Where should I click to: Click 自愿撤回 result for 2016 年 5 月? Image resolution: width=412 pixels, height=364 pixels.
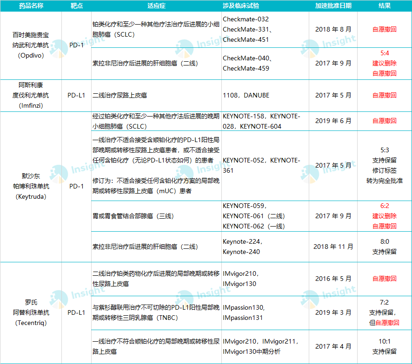coord(385,279)
